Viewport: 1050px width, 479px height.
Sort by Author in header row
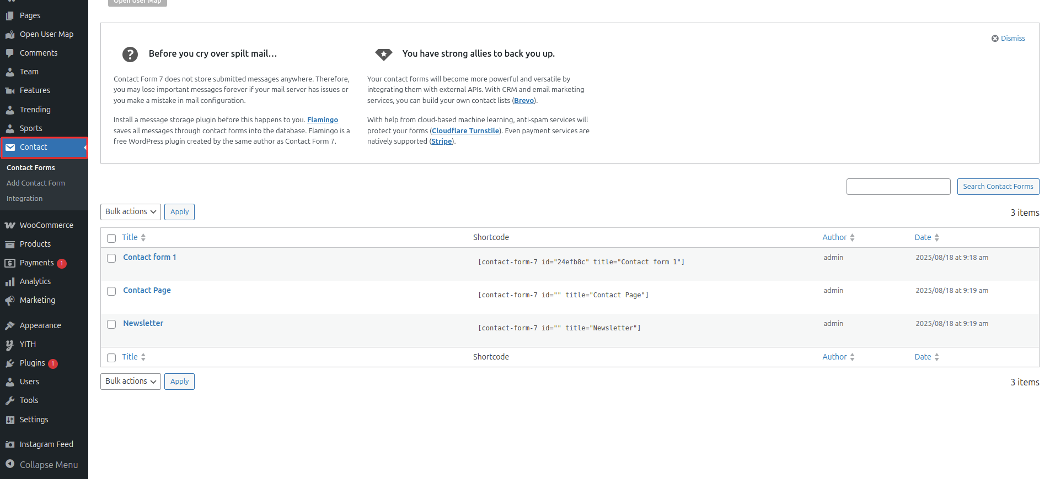[838, 237]
